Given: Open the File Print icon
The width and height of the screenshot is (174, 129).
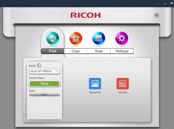Looking at the screenshot, I should click(123, 83).
